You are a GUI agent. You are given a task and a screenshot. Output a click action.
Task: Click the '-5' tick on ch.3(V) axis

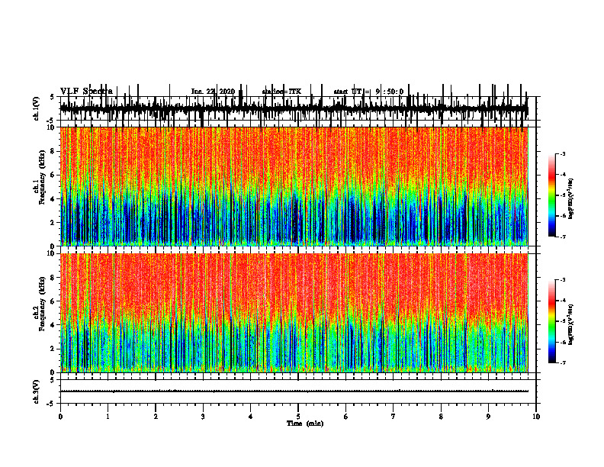pyautogui.click(x=51, y=404)
